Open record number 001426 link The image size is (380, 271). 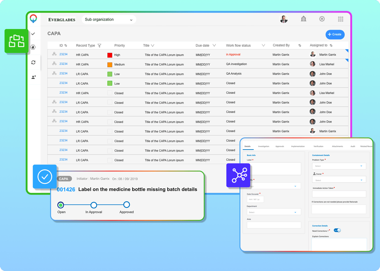66,190
